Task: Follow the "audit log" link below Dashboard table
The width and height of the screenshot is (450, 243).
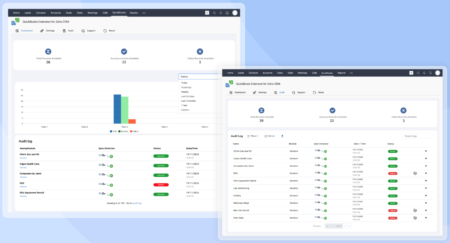Action: (137, 203)
